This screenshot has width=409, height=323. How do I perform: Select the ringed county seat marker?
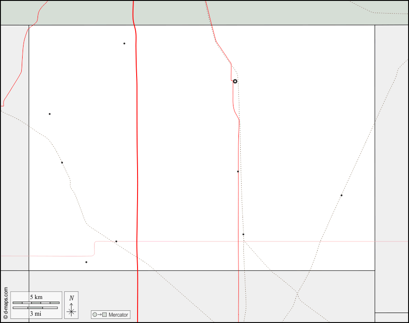(235, 82)
